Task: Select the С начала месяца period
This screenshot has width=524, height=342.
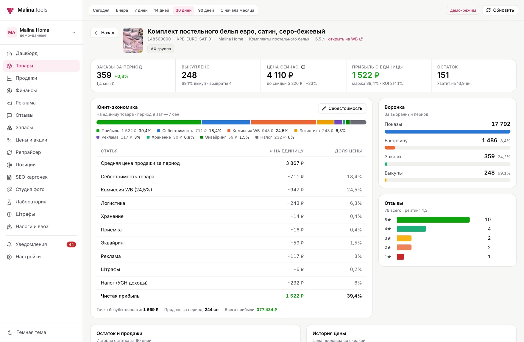Action: click(x=237, y=10)
